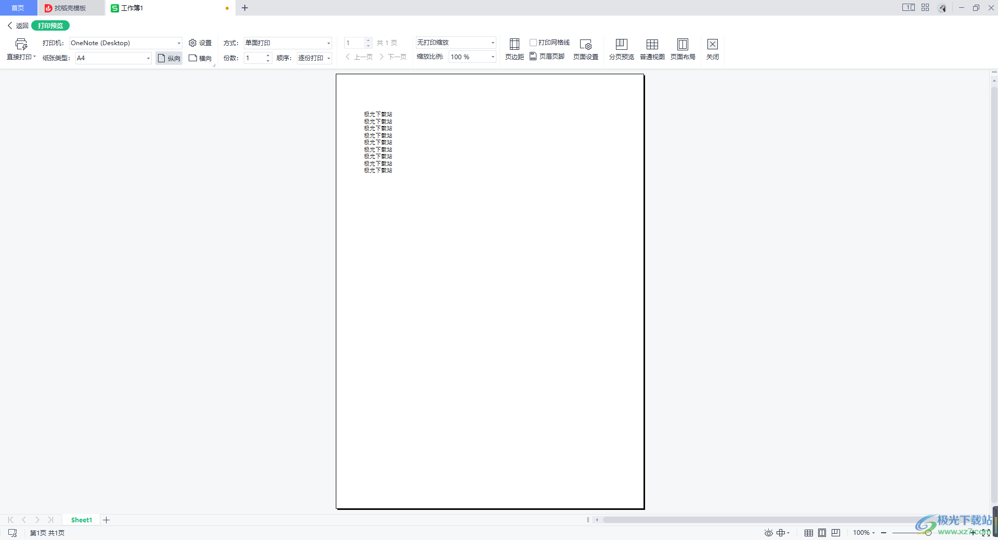Viewport: 998px width, 540px height.
Task: Open the printer (打印机) dropdown OneNote (Desktop)
Action: coord(126,43)
